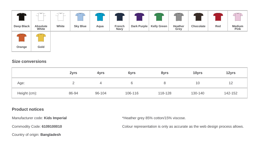Choose the Absolute White shirt icon

pyautogui.click(x=41, y=17)
